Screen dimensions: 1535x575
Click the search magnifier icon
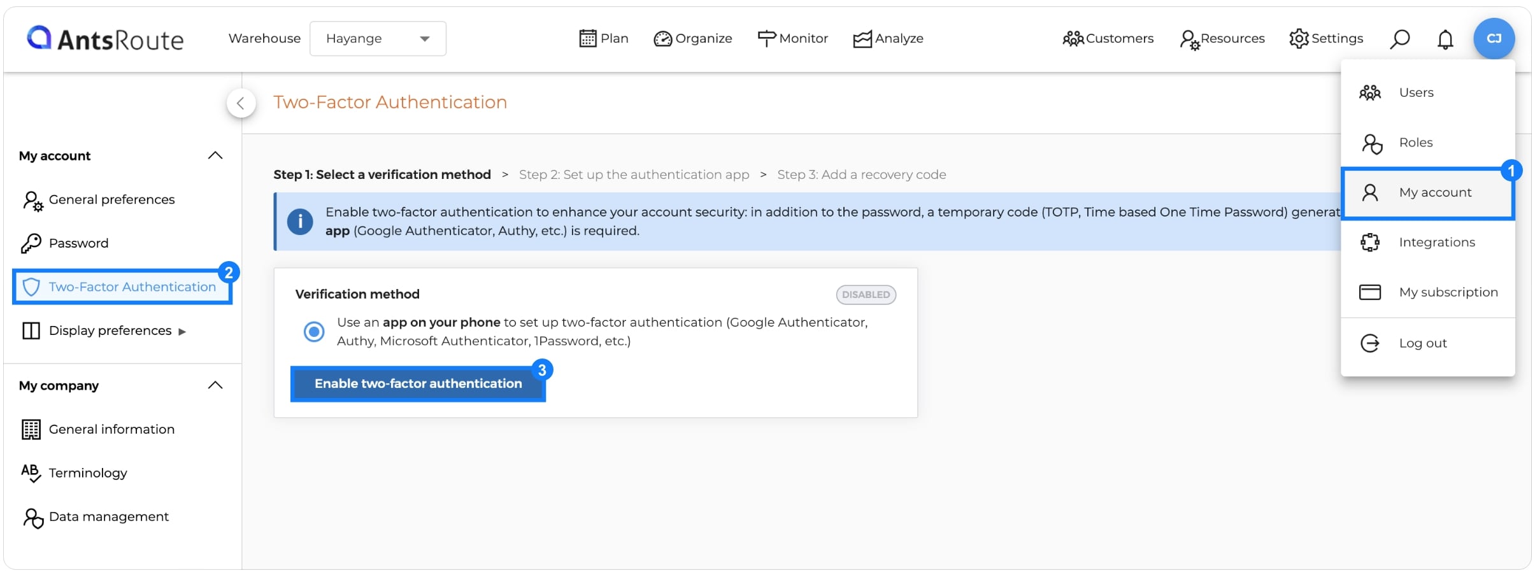pyautogui.click(x=1399, y=39)
